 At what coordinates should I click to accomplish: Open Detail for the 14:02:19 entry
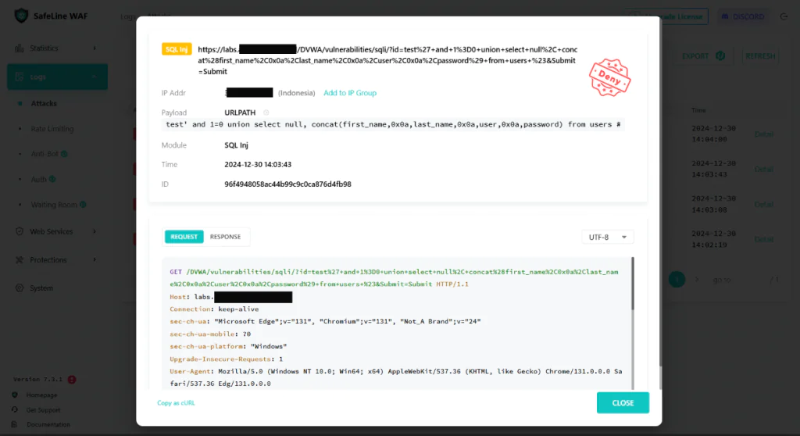pos(764,239)
